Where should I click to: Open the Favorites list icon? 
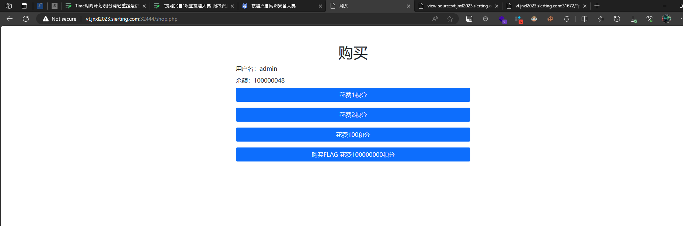click(x=601, y=19)
